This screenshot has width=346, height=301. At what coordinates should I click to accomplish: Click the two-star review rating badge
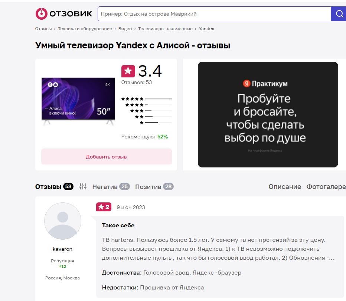coord(104,207)
